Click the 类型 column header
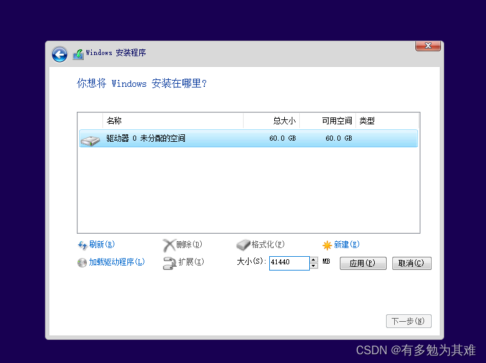 click(x=387, y=121)
